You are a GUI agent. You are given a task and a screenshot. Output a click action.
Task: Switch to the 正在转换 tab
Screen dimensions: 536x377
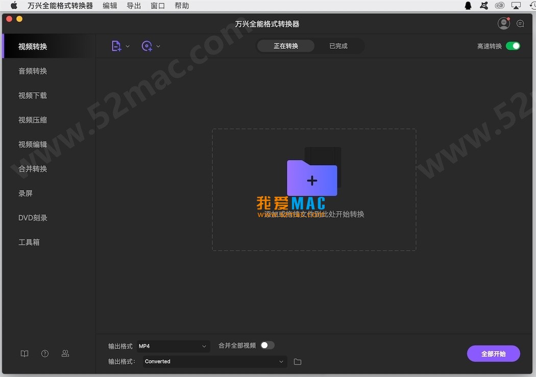point(286,46)
